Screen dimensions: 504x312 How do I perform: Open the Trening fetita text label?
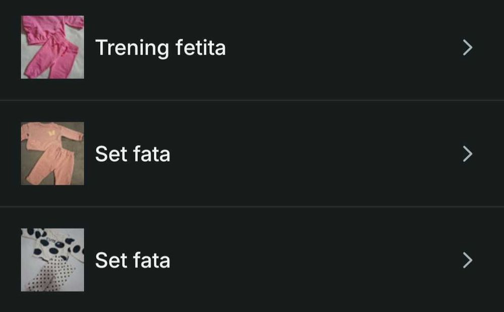(x=160, y=48)
